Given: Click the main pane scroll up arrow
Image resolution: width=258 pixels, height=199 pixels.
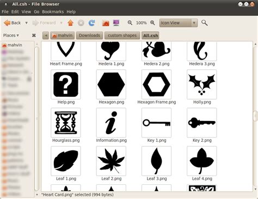Looking at the screenshot, I should click(x=255, y=44).
